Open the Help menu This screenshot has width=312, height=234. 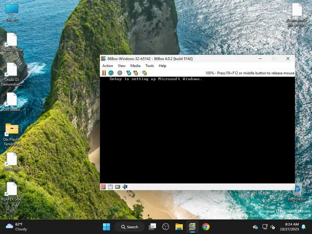(162, 66)
